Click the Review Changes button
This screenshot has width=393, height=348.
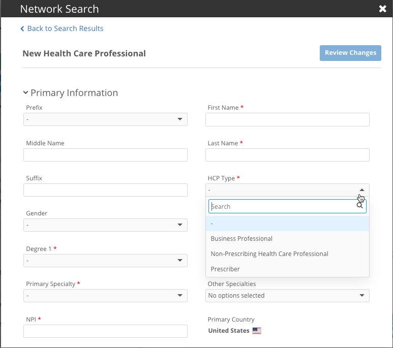pos(350,53)
